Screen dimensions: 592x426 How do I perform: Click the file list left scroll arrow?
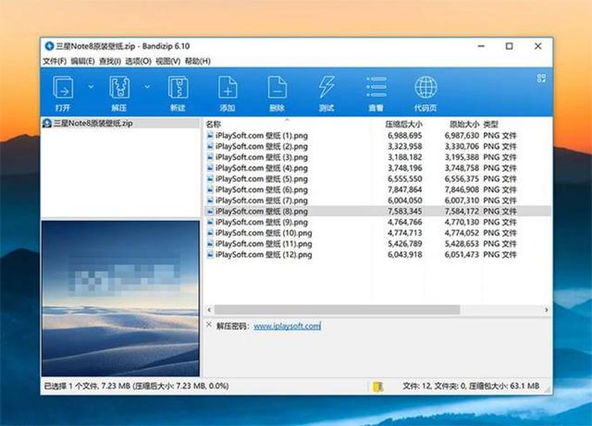coord(209,310)
